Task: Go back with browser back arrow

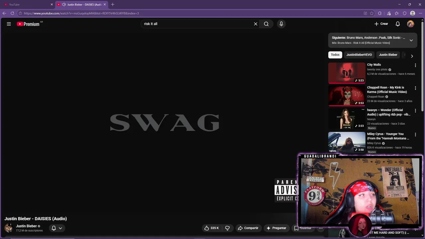Action: (x=4, y=13)
